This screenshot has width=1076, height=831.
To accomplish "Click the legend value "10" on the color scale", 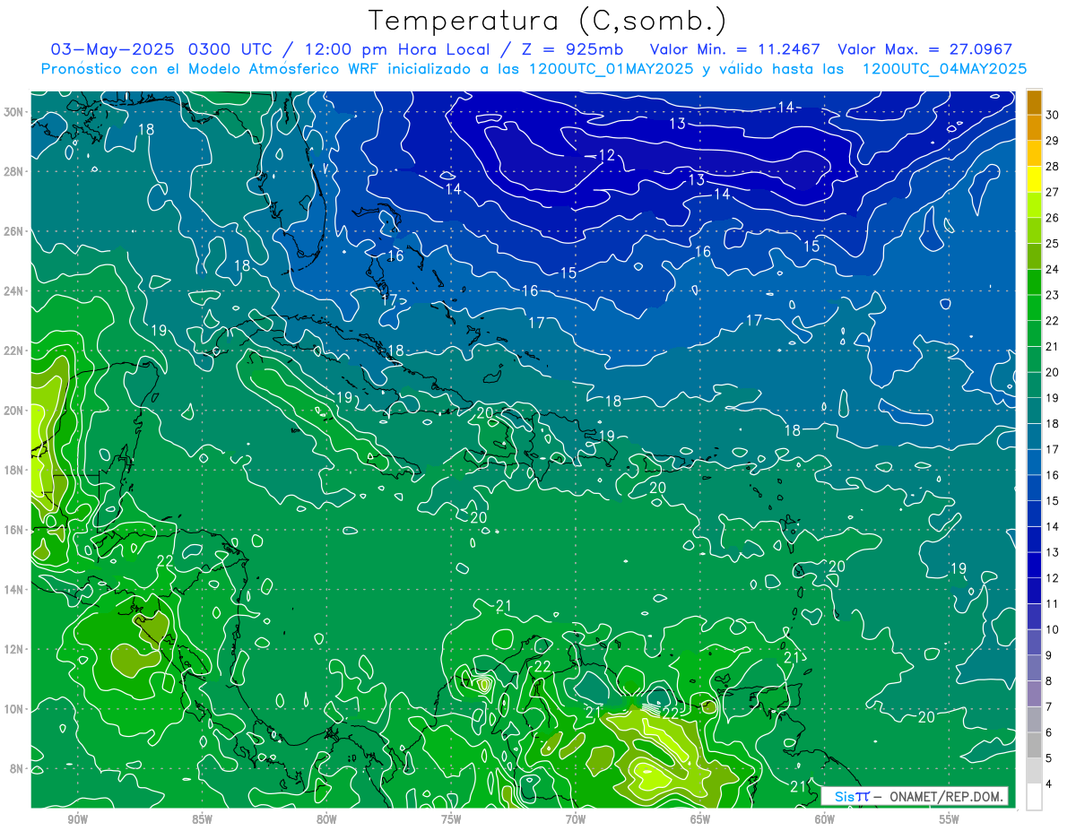I will pyautogui.click(x=1053, y=629).
